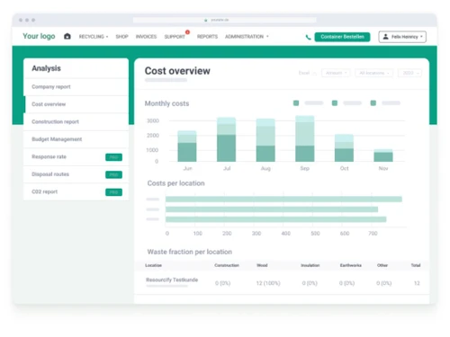450x337 pixels.
Task: Click the top Costs per location bar
Action: click(x=283, y=200)
